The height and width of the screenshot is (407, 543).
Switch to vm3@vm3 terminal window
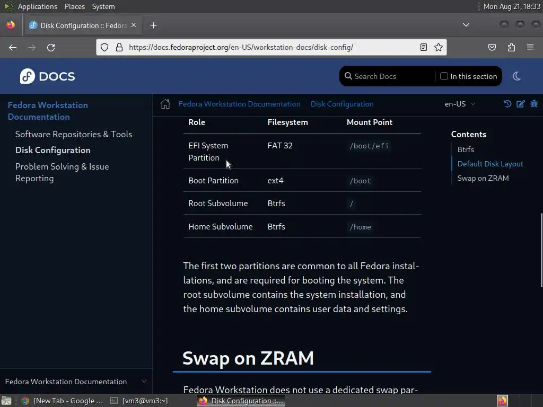139,401
